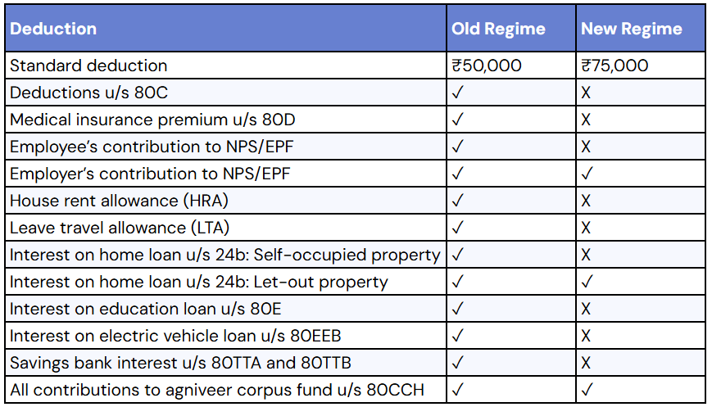The height and width of the screenshot is (407, 712).
Task: Click New Regime X for Savings bank interest
Action: click(586, 363)
